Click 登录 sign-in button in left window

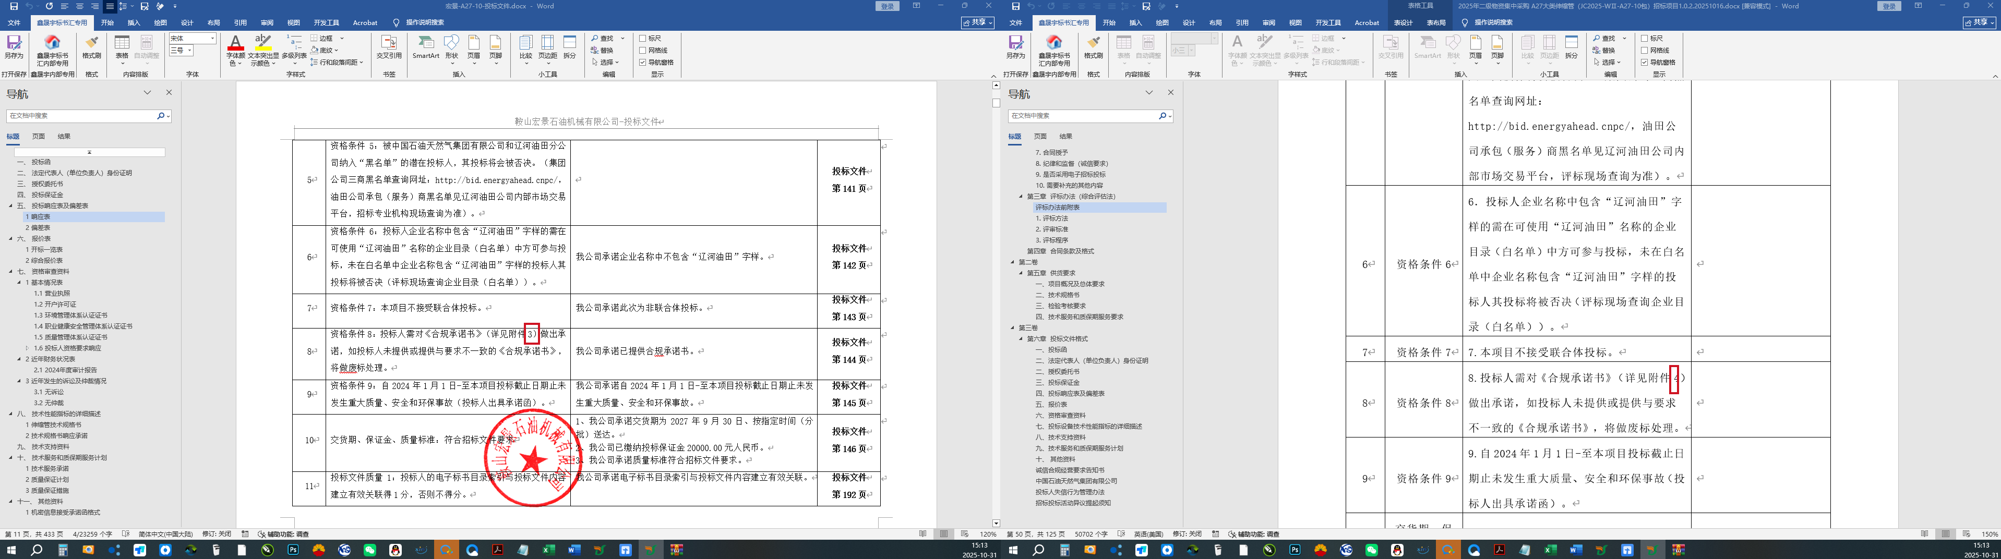pos(888,6)
